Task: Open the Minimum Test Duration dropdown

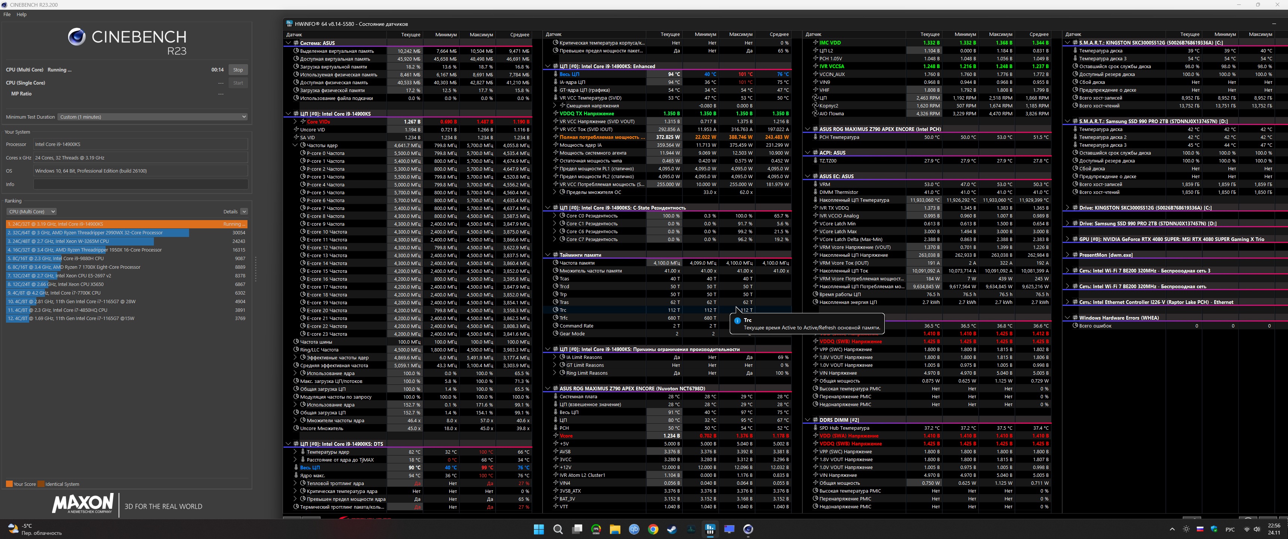Action: pyautogui.click(x=152, y=117)
